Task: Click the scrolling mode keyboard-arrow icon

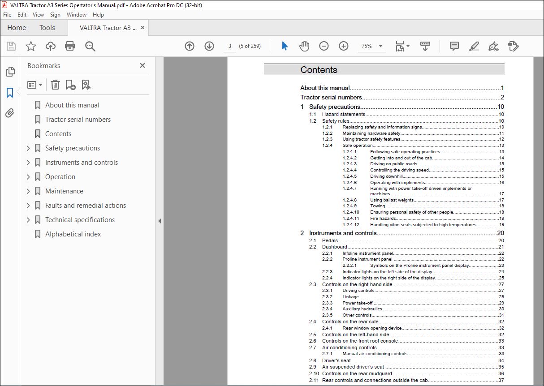Action: (425, 46)
